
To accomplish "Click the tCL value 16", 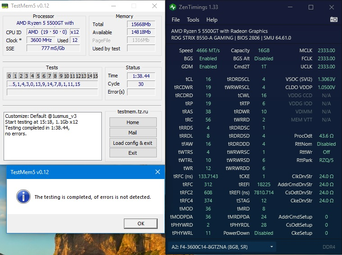I will (x=208, y=79).
